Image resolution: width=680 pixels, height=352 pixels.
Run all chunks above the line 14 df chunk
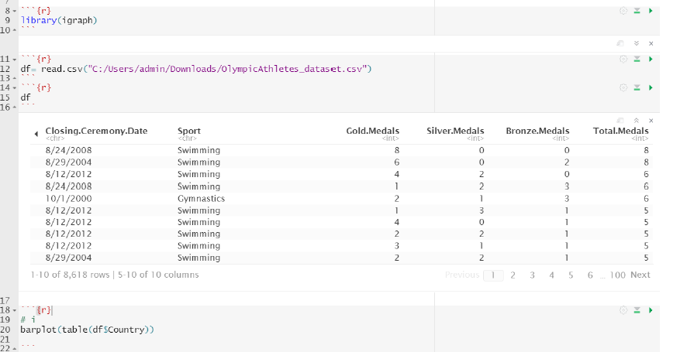[x=637, y=87]
